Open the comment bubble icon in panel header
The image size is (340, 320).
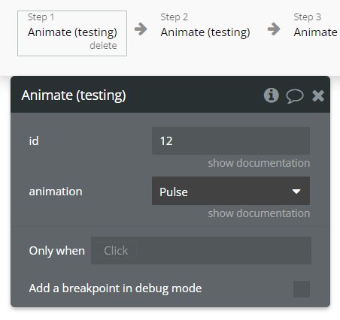coord(295,96)
